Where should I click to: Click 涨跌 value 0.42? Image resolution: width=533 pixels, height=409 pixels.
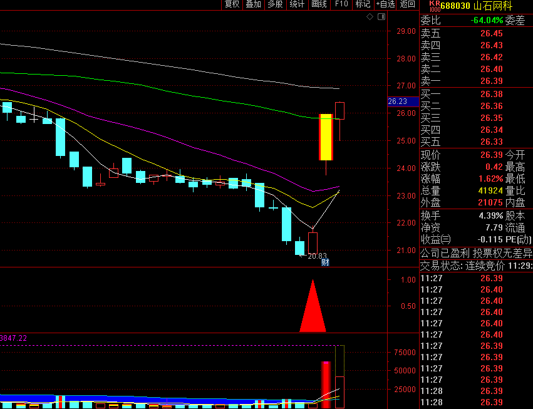tap(494, 167)
